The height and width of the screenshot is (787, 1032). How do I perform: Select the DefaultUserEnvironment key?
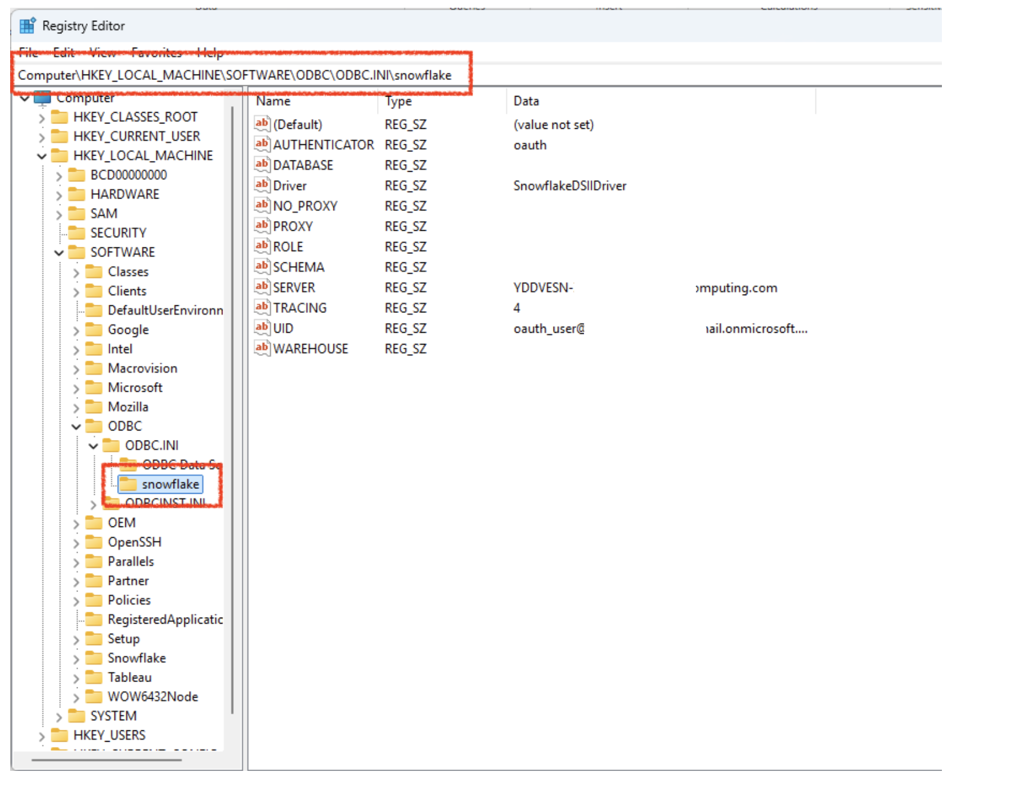[165, 310]
